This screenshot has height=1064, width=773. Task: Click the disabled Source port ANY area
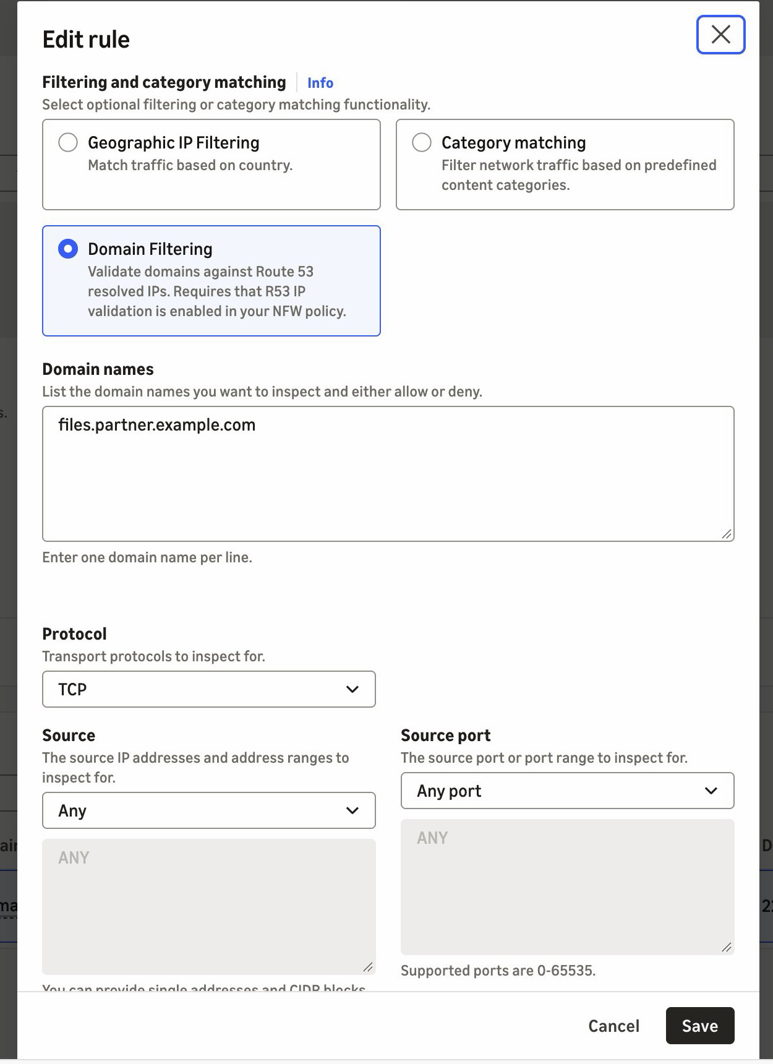click(x=567, y=887)
